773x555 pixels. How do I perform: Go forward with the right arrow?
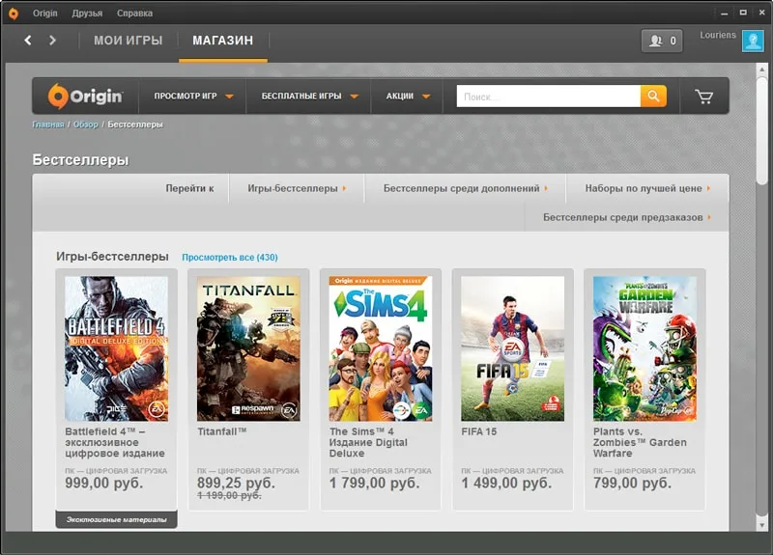(x=52, y=41)
